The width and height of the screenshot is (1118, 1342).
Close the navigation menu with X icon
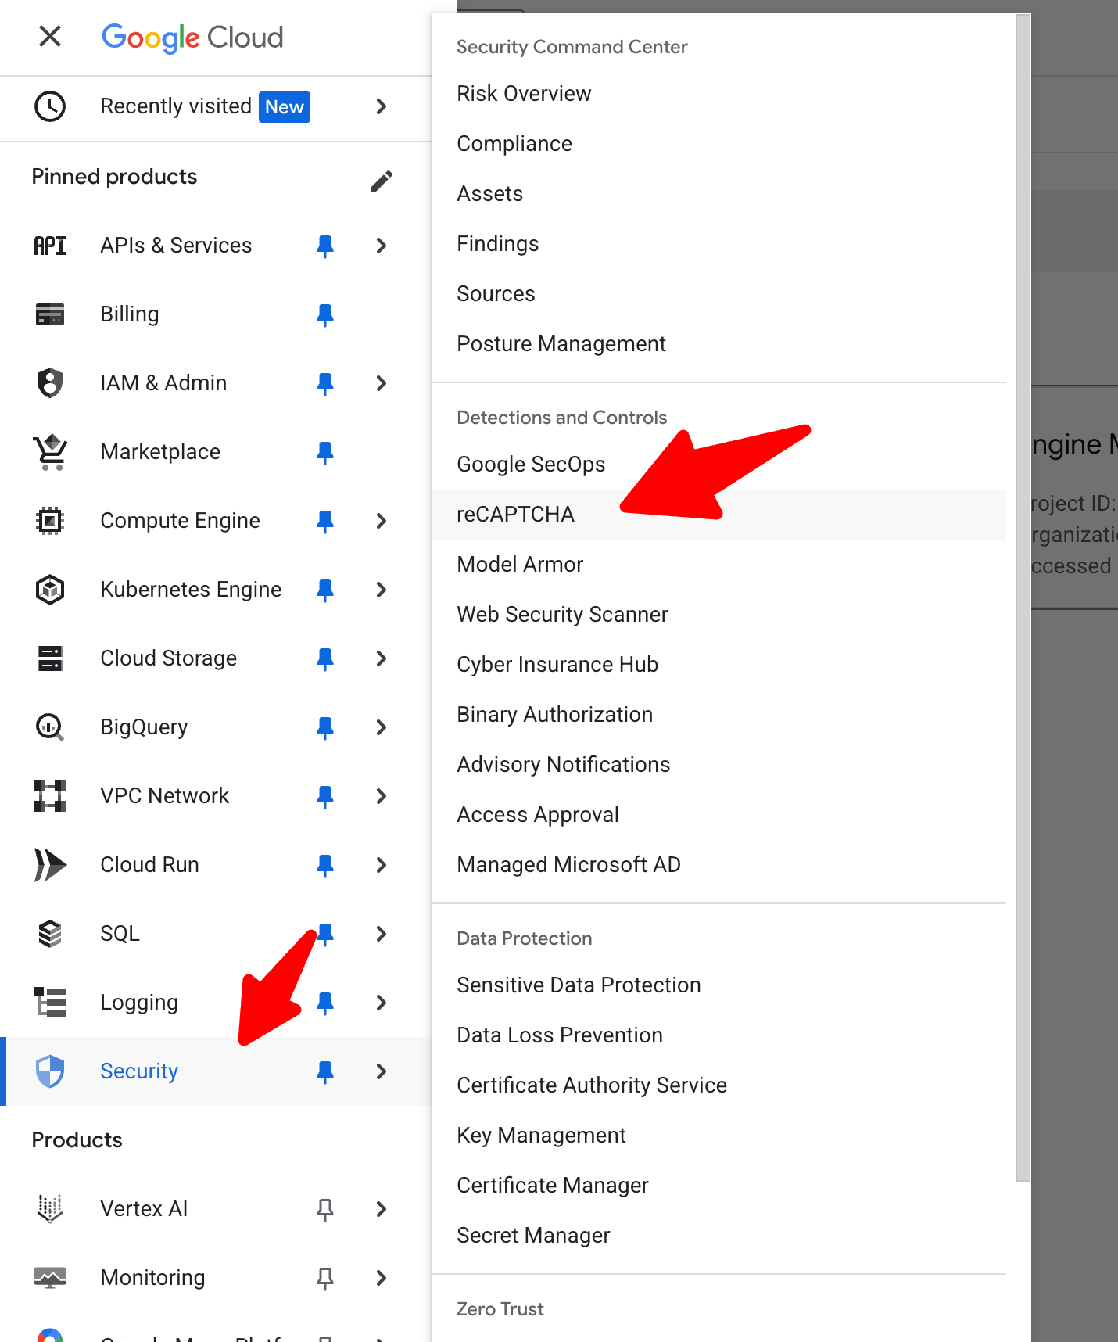point(50,36)
